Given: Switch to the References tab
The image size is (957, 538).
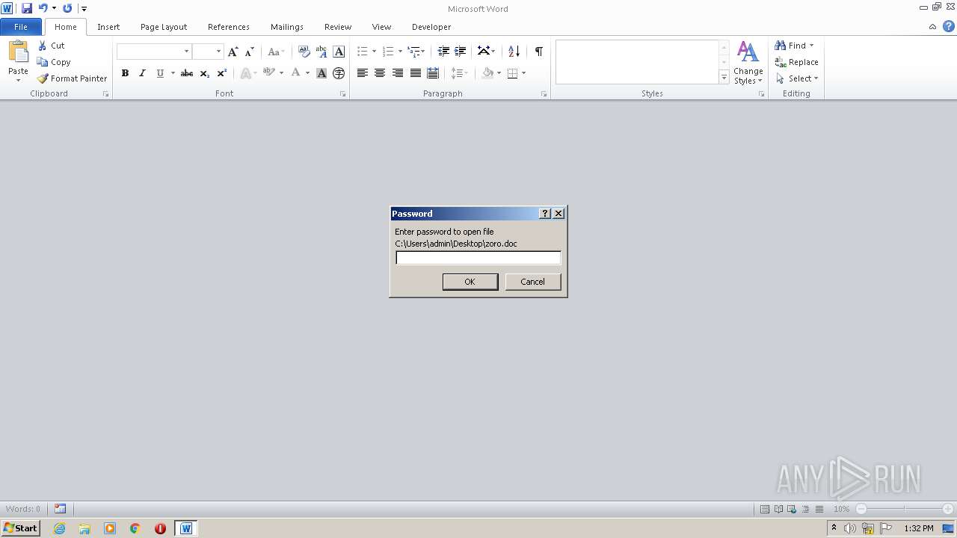Looking at the screenshot, I should 229,27.
